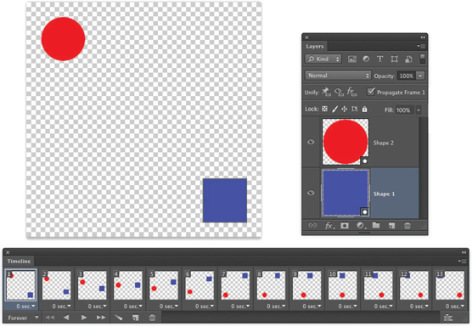Viewport: 472px width, 326px height.
Task: Toggle the layer filtering switch
Action: pyautogui.click(x=422, y=59)
